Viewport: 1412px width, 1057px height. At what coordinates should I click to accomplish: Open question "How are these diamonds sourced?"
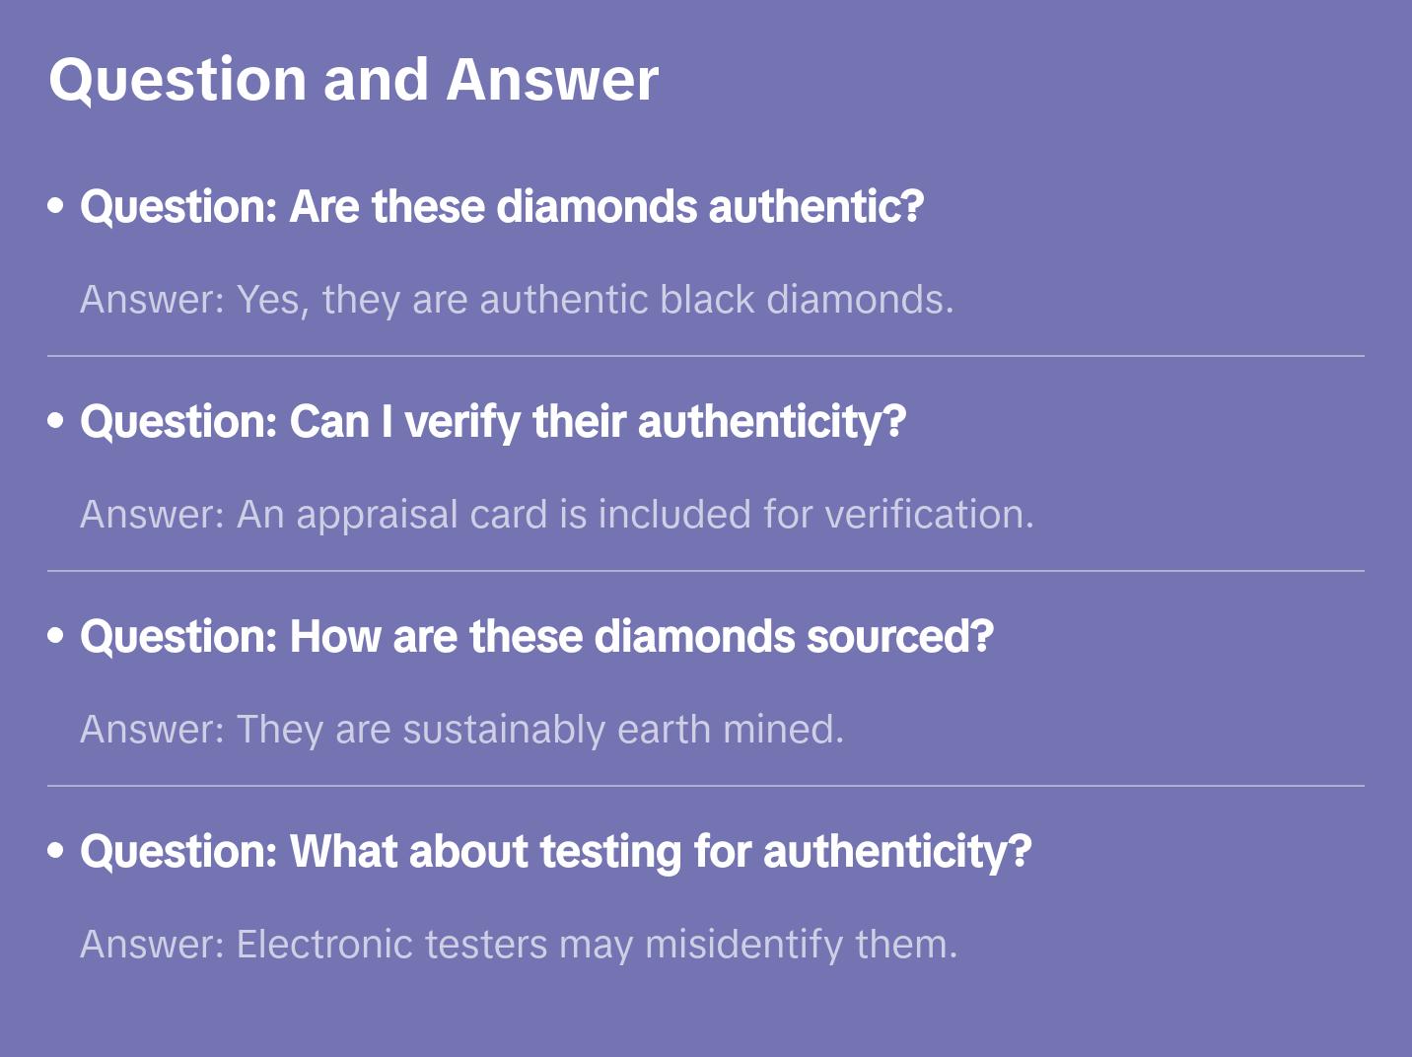click(536, 637)
